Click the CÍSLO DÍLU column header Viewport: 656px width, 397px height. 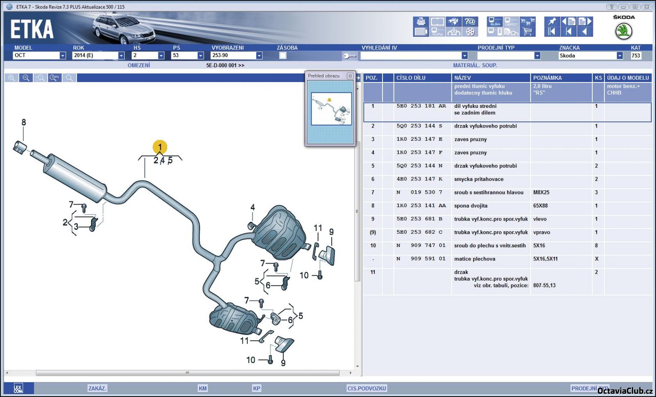[x=411, y=78]
